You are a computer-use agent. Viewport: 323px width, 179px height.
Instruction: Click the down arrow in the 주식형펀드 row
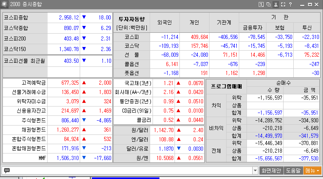coord(84,120)
